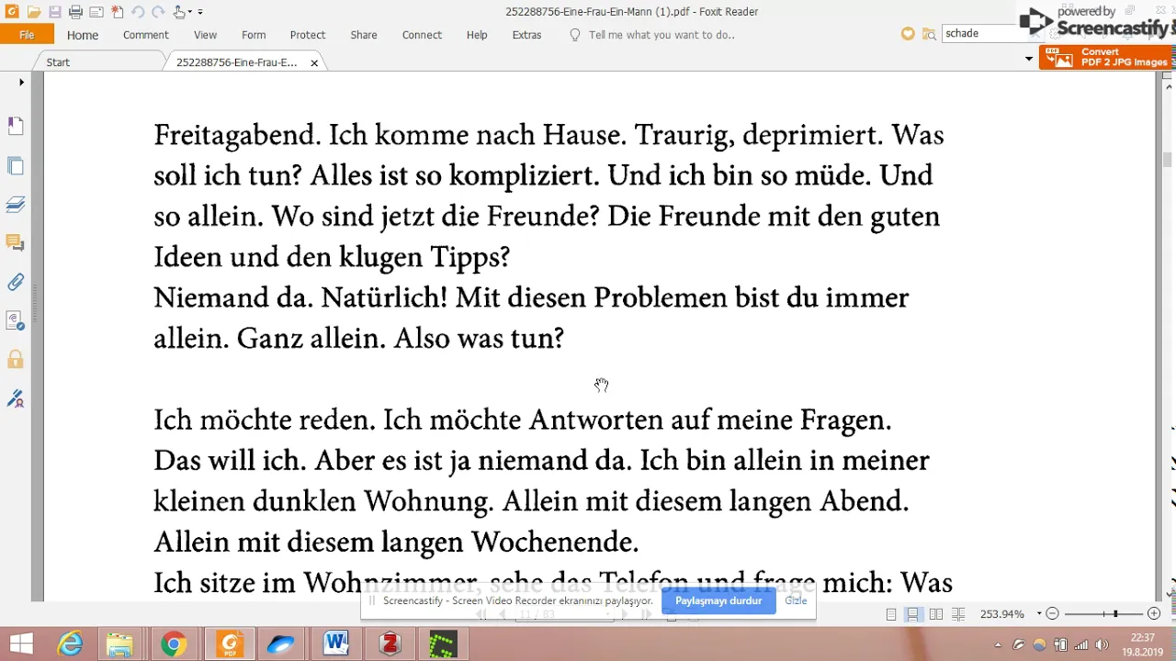Select single page view mode
Screen dimensions: 1176x661
point(891,614)
